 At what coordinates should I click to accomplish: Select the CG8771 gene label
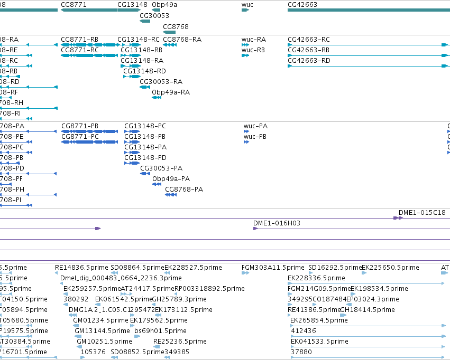pos(74,5)
